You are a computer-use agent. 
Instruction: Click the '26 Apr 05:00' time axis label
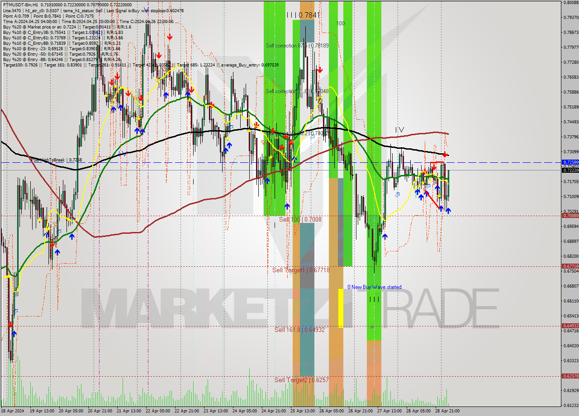(331, 411)
